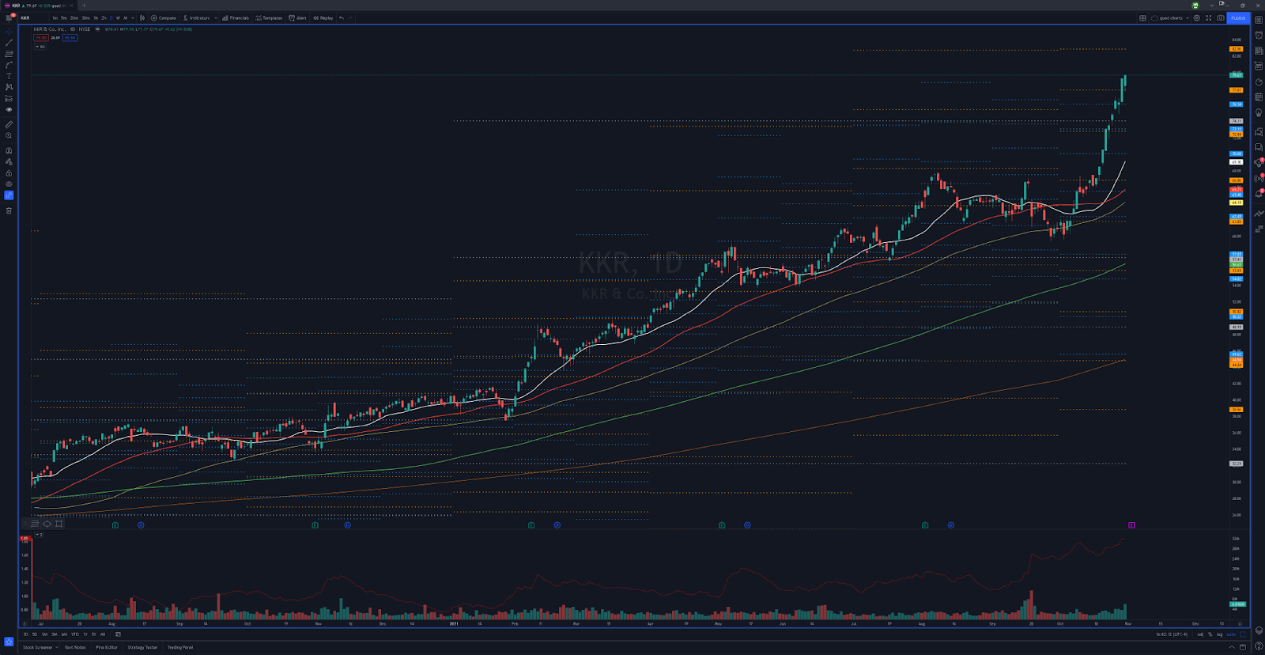Open the window dropdown chevron in title bar
The height and width of the screenshot is (655, 1265).
pos(1211,6)
